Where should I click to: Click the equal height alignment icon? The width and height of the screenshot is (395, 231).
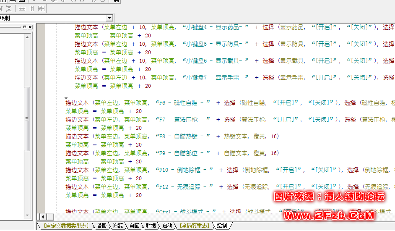point(31,8)
